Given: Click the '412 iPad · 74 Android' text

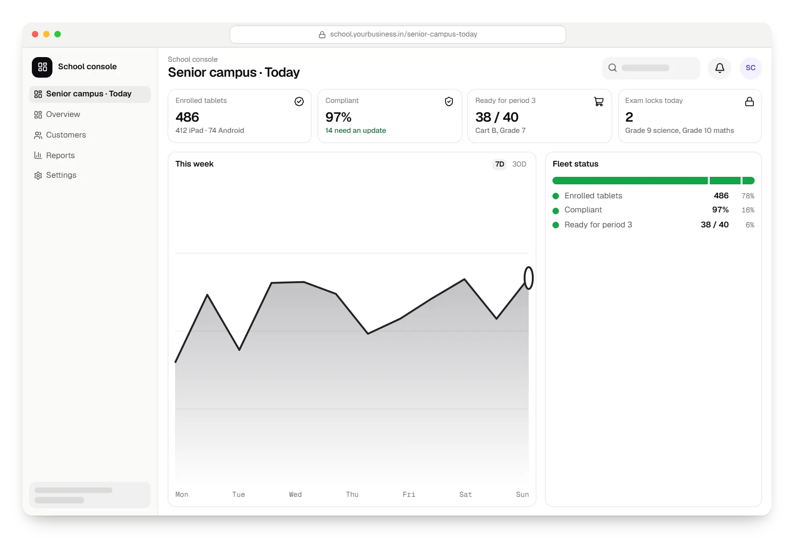Looking at the screenshot, I should [210, 131].
